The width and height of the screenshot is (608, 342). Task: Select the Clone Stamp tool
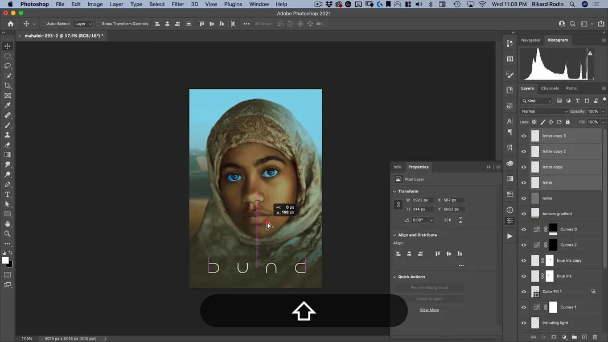click(7, 135)
